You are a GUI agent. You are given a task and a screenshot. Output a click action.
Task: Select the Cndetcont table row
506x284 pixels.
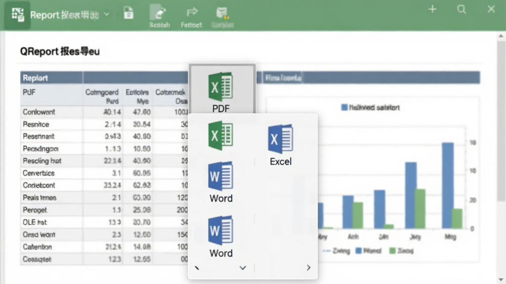click(104, 185)
